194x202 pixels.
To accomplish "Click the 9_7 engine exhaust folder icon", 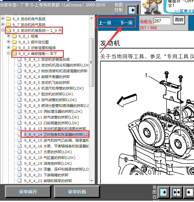I will coord(8,24).
